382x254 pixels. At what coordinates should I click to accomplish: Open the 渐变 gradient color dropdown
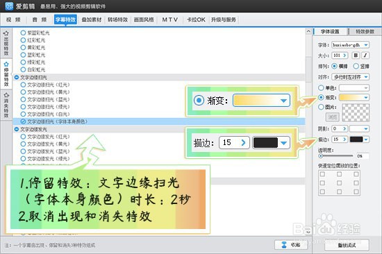tap(354, 97)
